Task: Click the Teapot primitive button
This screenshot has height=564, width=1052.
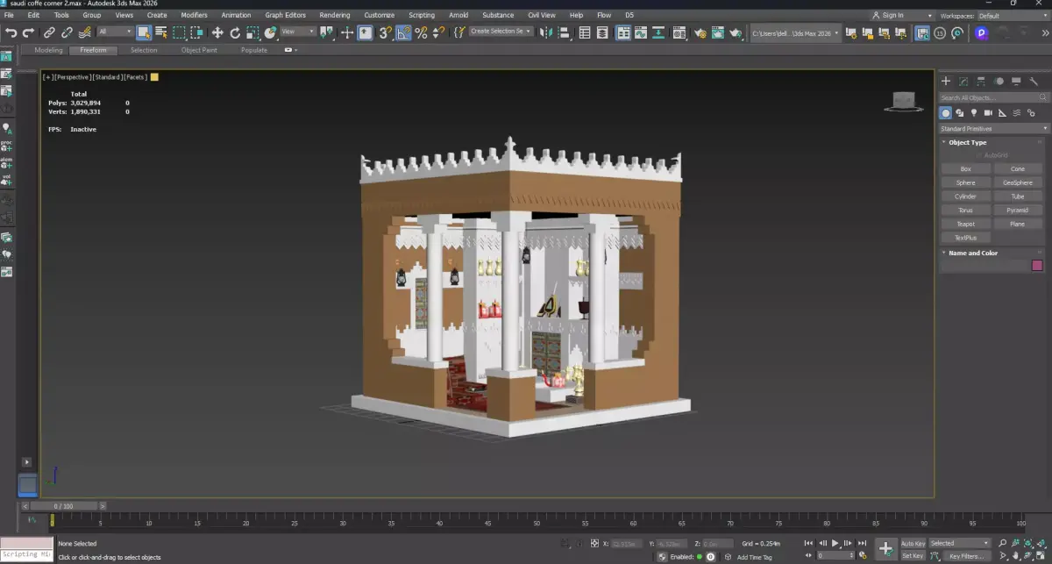Action: click(x=965, y=224)
